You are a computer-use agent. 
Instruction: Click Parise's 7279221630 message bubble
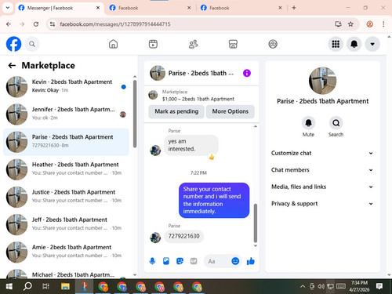[183, 236]
